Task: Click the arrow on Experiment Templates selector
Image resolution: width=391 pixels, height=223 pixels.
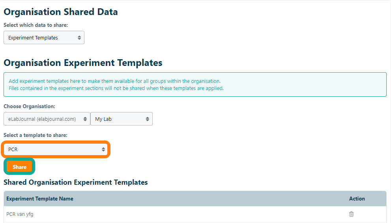Action: [79, 38]
